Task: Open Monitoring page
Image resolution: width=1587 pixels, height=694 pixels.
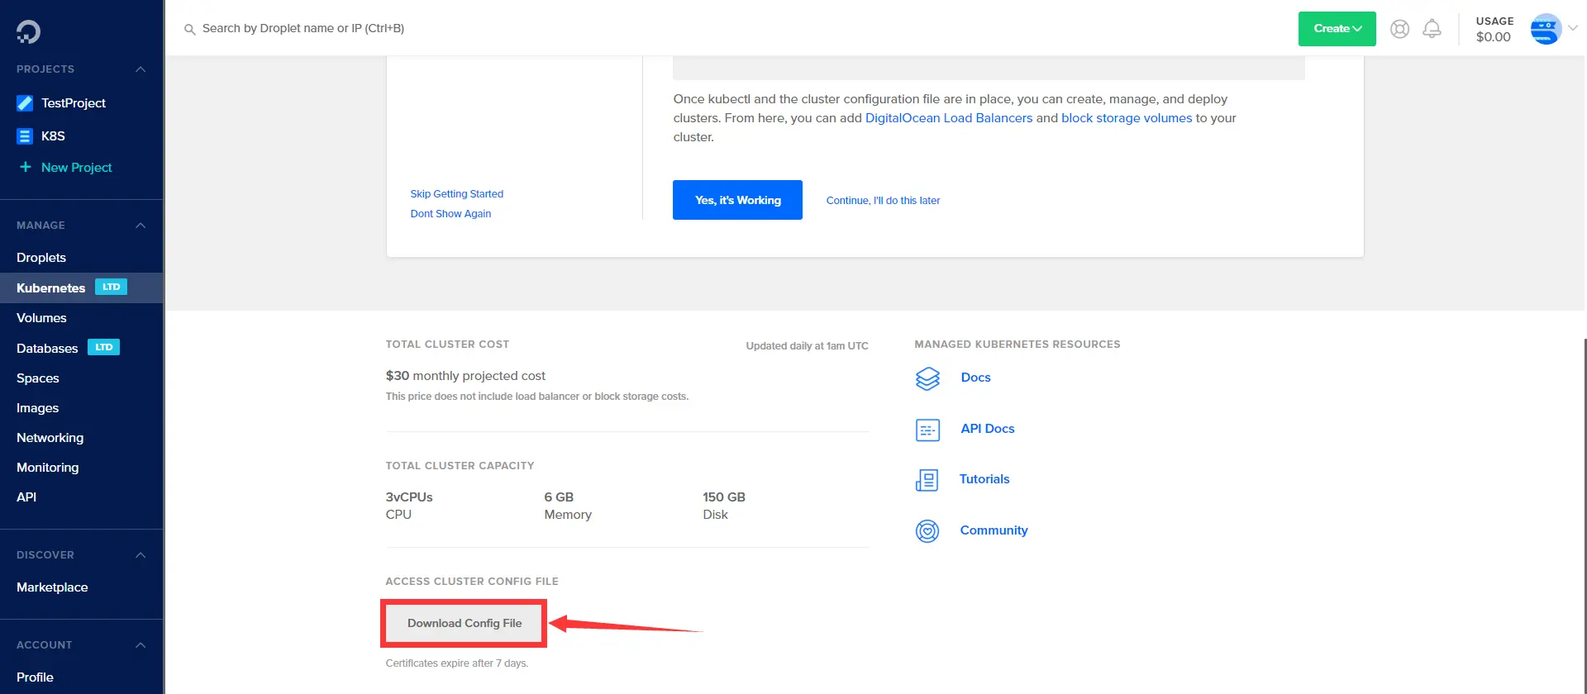Action: 48,468
